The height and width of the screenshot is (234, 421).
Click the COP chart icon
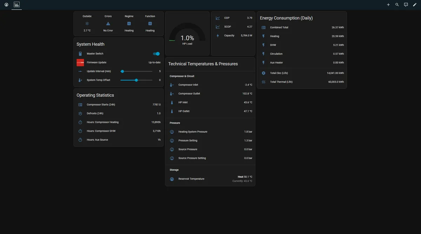[x=218, y=18]
